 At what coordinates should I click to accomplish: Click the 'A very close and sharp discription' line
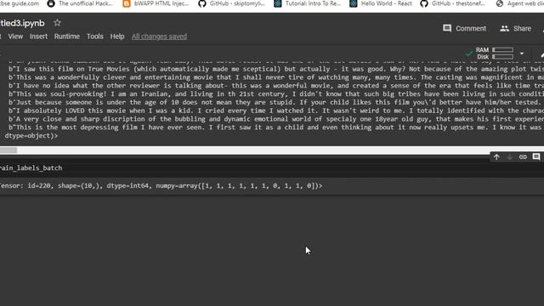[276, 119]
